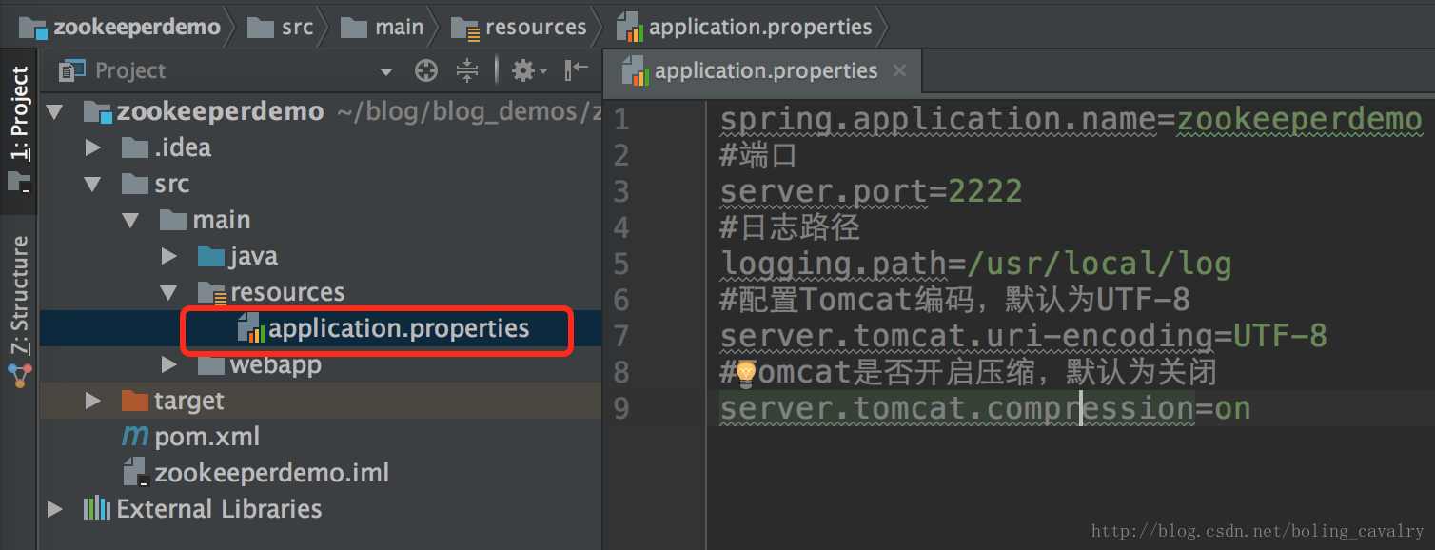Click the lightbulb intention icon on line 8

pyautogui.click(x=745, y=374)
